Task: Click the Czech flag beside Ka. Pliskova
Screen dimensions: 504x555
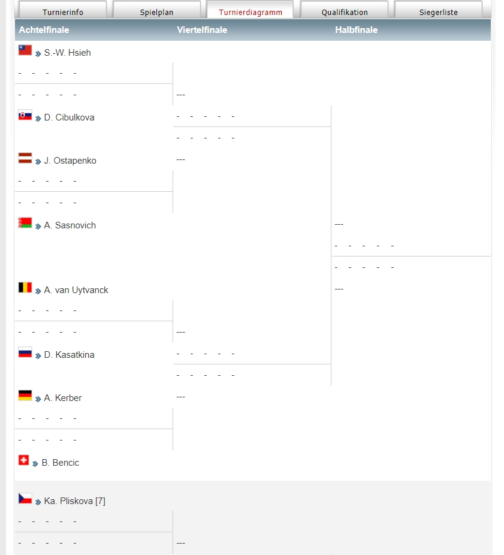Action: click(x=25, y=499)
